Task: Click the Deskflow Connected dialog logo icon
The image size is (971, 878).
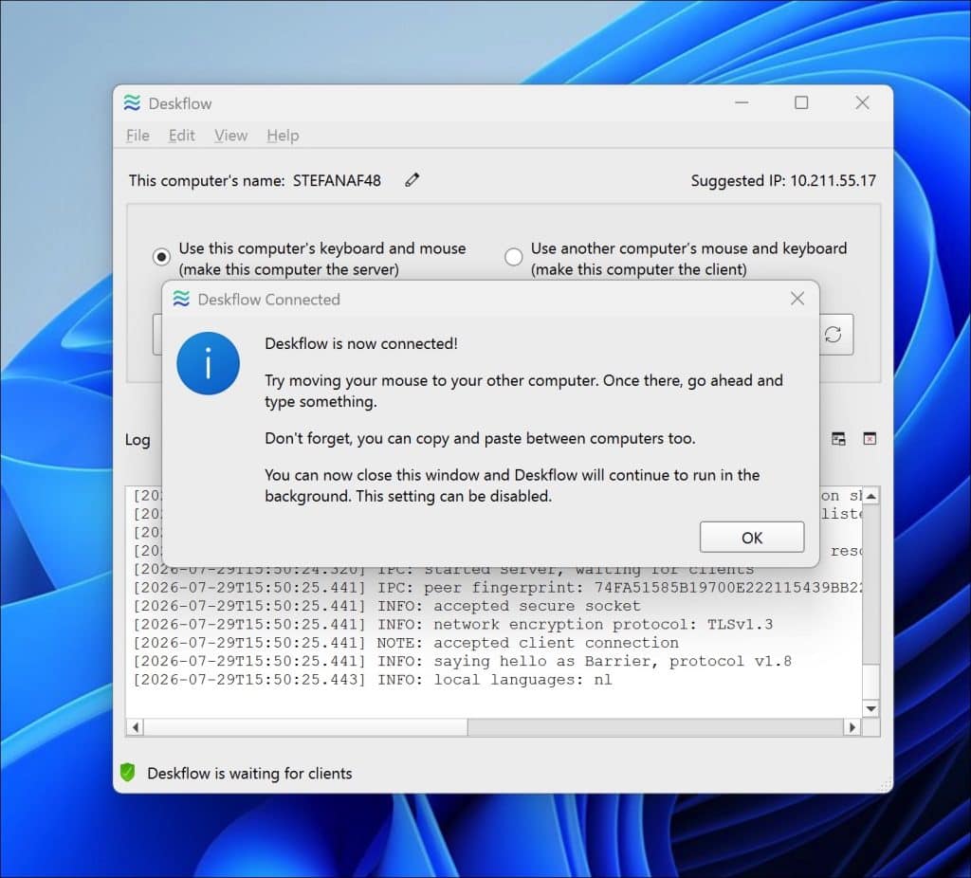Action: click(x=181, y=299)
